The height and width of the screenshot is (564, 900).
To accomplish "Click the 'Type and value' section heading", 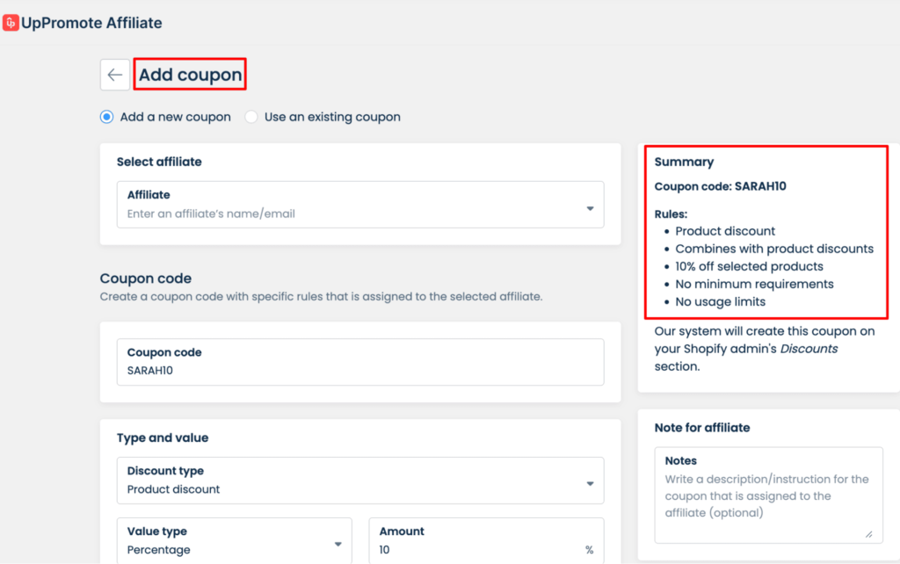I will [163, 437].
